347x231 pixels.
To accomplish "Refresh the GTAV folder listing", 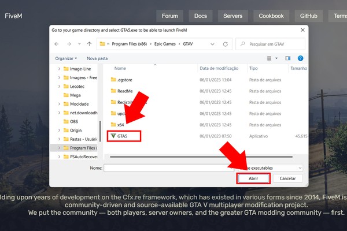I will [x=227, y=43].
